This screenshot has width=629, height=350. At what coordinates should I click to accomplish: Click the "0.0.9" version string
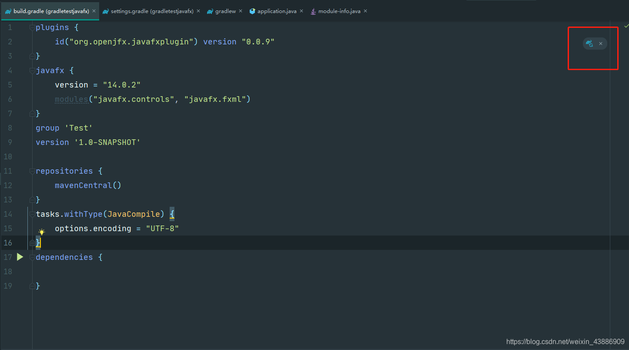click(x=258, y=42)
